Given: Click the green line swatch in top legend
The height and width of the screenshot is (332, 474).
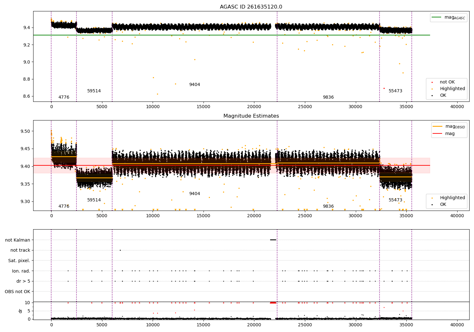Looking at the screenshot, I should point(437,17).
